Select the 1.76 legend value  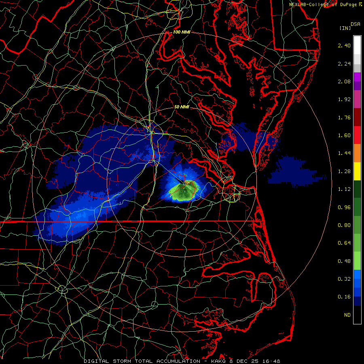pos(344,117)
